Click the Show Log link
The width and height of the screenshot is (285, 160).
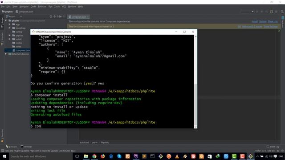[273, 21]
